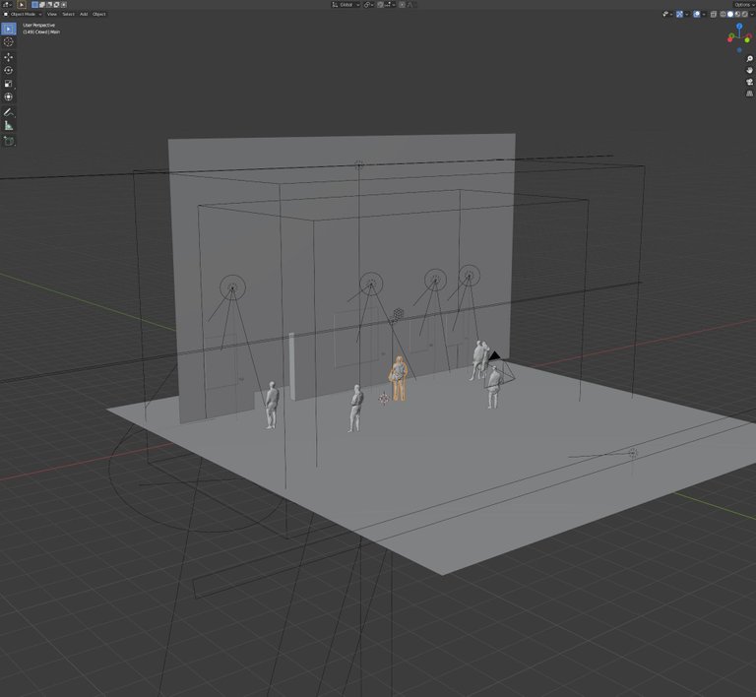Expand the Options dropdown

click(x=743, y=4)
